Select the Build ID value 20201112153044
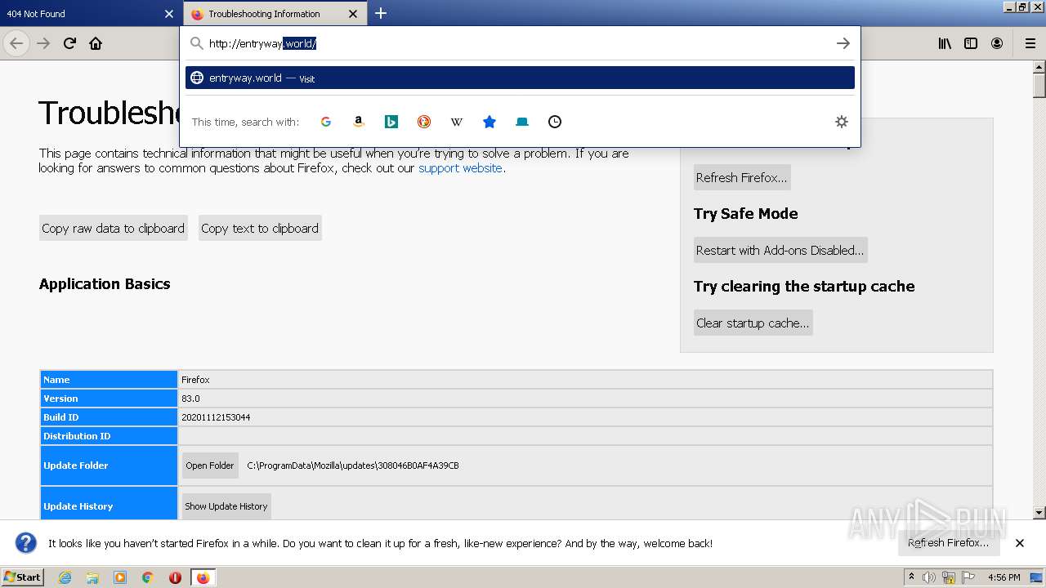This screenshot has height=588, width=1046. click(x=216, y=417)
